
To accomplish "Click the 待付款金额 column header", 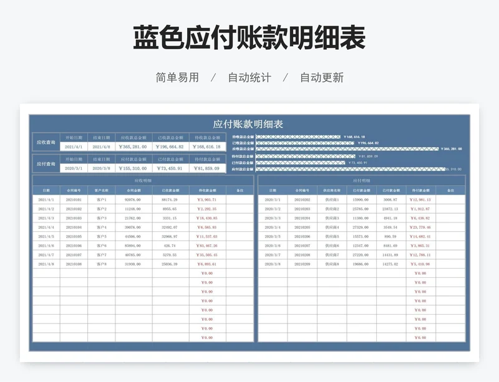I will [420, 190].
